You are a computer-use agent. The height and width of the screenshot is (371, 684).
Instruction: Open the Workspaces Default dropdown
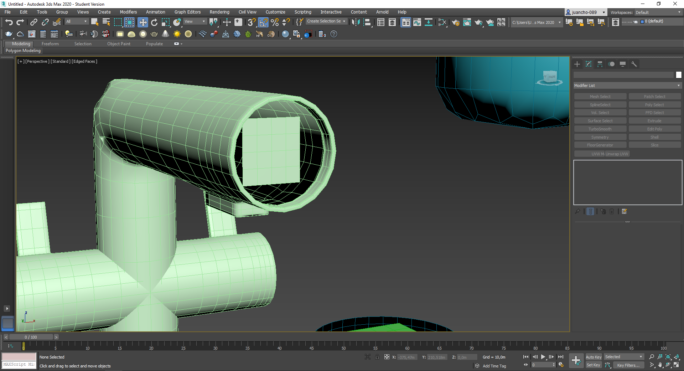tap(658, 12)
